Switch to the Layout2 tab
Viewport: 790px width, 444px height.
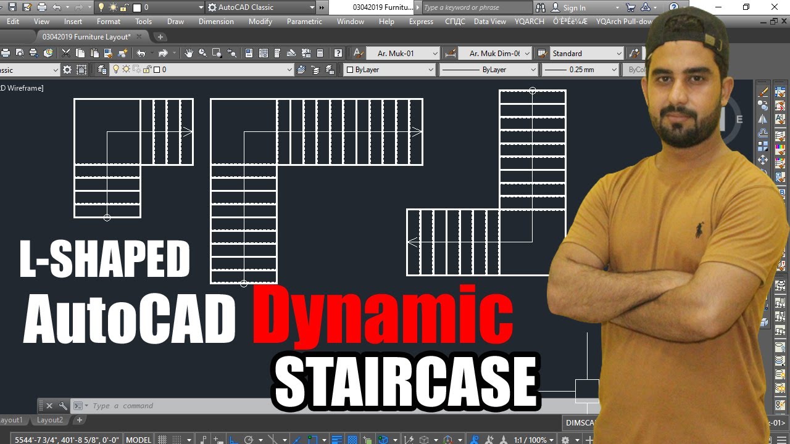point(50,420)
